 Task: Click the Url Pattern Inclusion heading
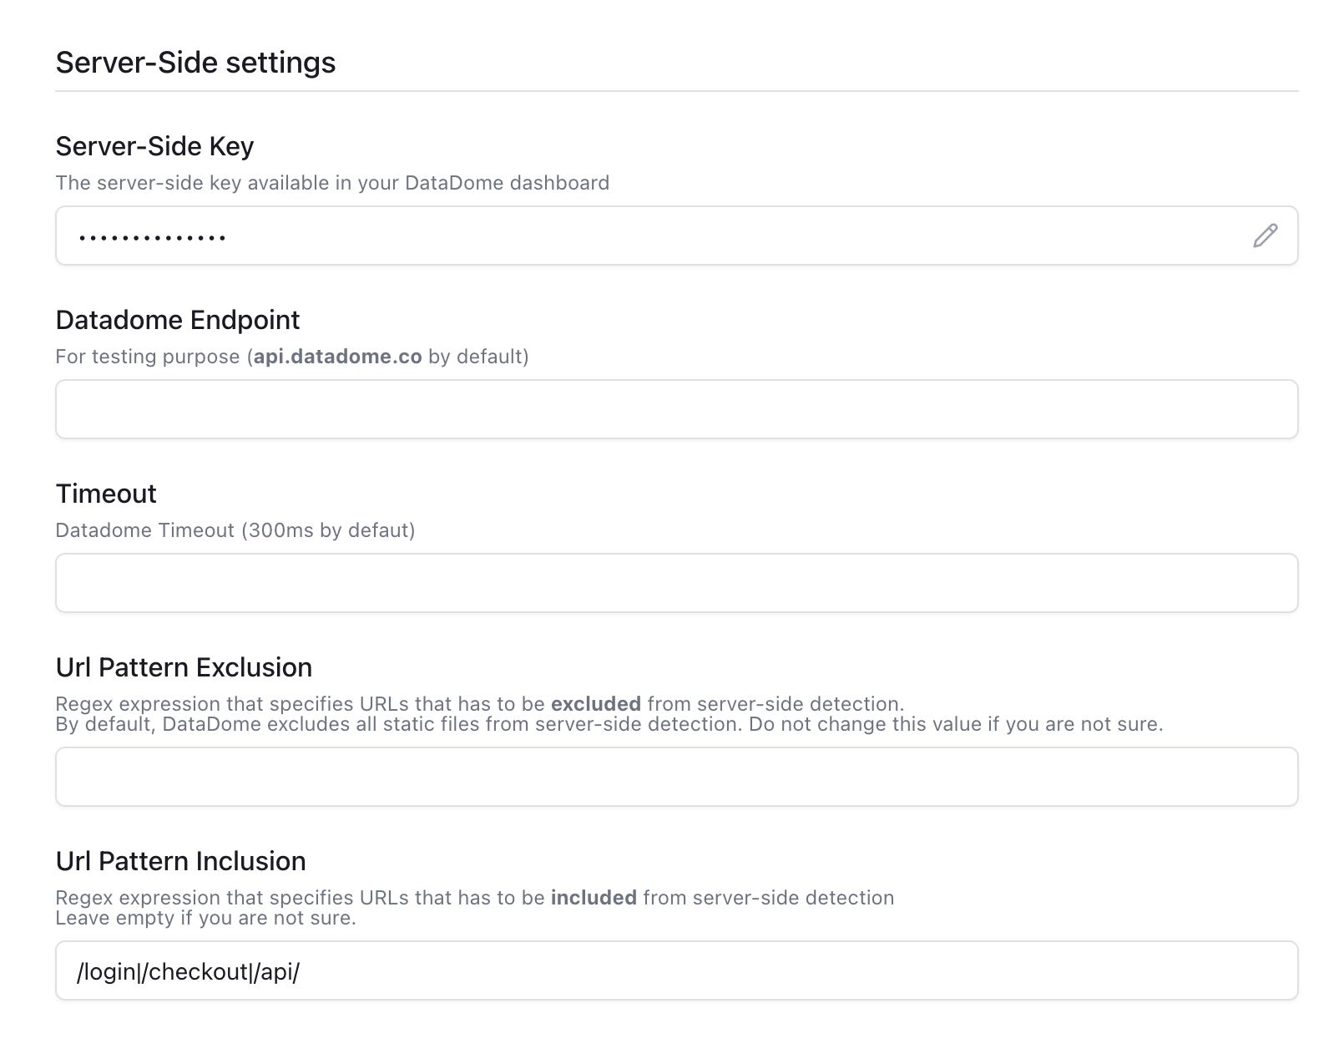pos(179,861)
